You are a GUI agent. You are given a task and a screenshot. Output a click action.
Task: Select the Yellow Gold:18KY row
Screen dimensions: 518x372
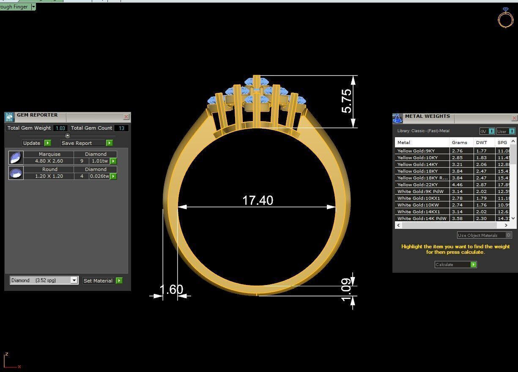[452, 171]
